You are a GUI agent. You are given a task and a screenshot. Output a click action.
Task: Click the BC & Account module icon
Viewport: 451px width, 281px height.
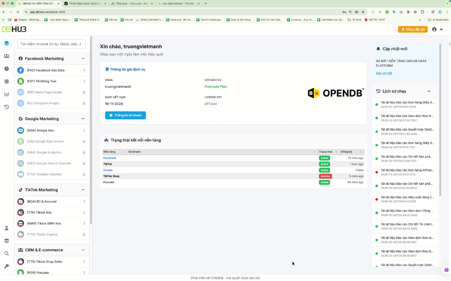point(21,201)
